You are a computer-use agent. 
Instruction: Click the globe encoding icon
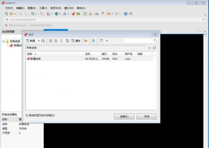(57, 14)
